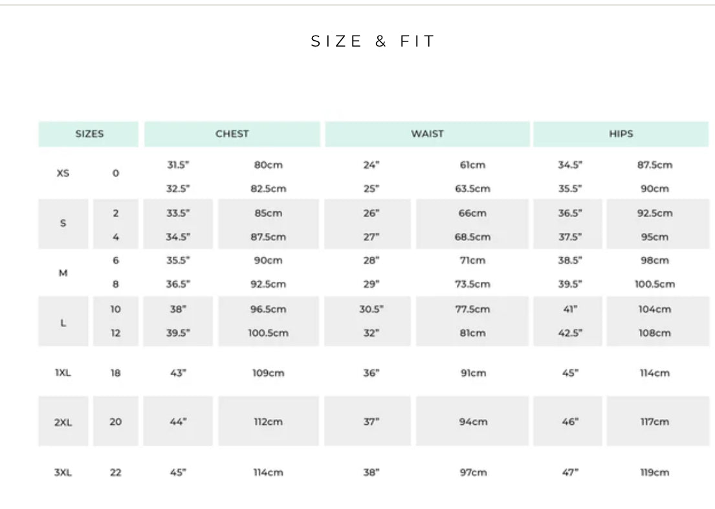The height and width of the screenshot is (509, 715).
Task: Select the 2XL size row label
Action: 63,422
